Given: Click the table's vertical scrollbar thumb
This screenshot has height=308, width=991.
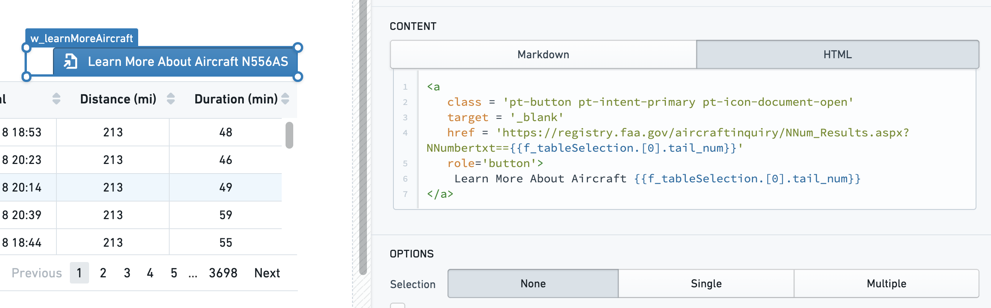Looking at the screenshot, I should [x=289, y=135].
